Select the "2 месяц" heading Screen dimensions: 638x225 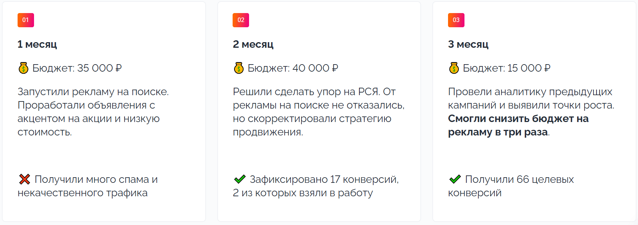click(x=253, y=44)
